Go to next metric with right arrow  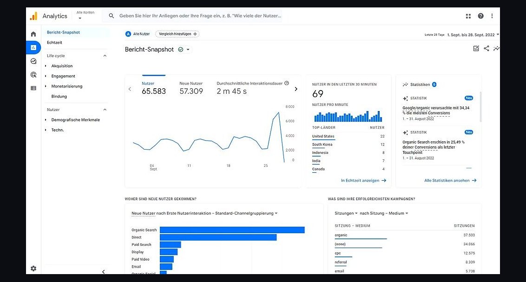pyautogui.click(x=296, y=89)
